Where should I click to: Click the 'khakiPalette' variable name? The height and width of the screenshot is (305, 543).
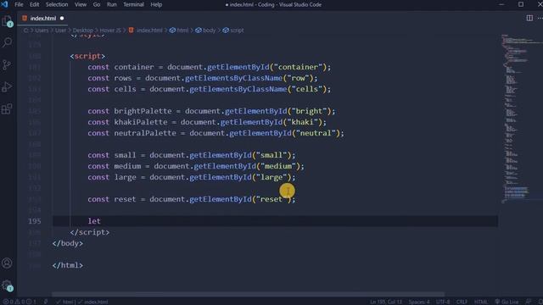(x=141, y=122)
